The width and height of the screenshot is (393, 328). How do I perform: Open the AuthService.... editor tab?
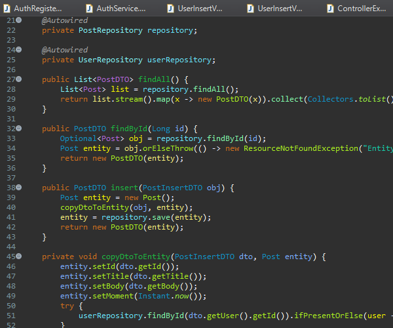(x=116, y=9)
